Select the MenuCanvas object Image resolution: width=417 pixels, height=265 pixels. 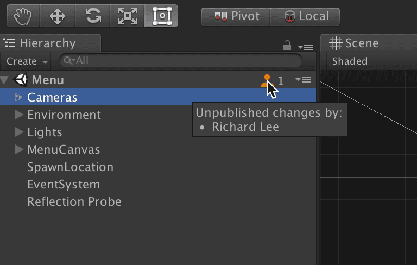[64, 149]
